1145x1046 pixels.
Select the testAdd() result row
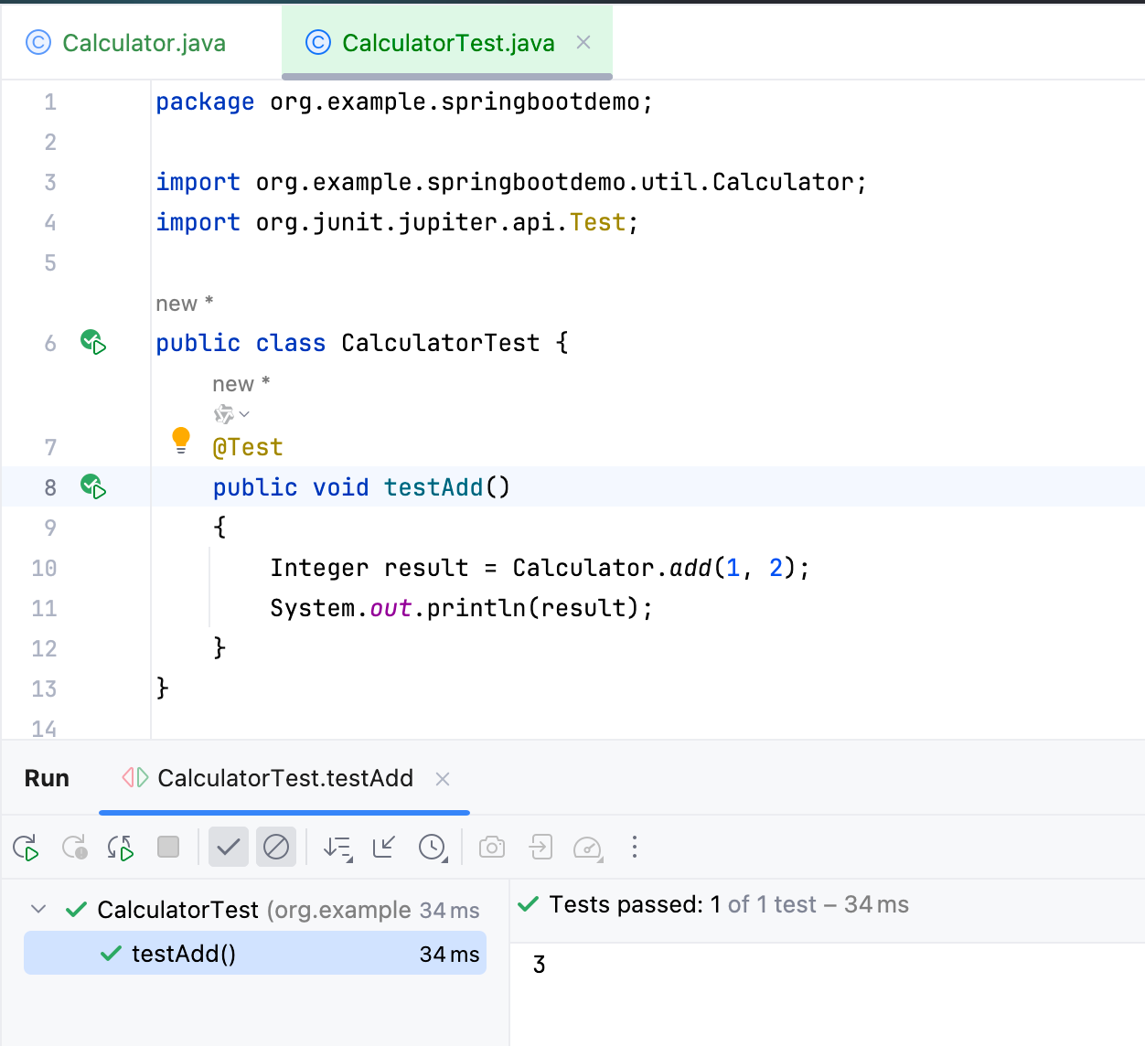pos(255,954)
